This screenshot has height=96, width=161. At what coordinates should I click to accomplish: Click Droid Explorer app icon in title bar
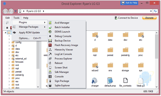tap(5, 4)
